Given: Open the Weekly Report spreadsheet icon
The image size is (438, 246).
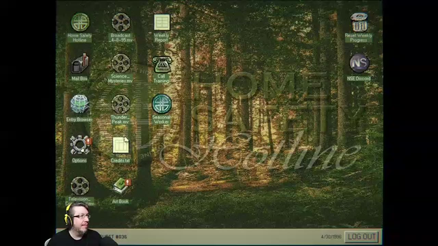Looking at the screenshot, I should tap(162, 22).
